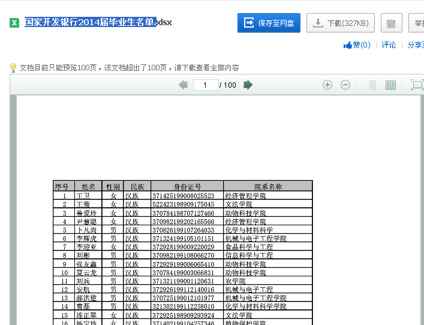Click department cell 化学与材料科学学院
The width and height of the screenshot is (424, 325).
click(x=268, y=306)
